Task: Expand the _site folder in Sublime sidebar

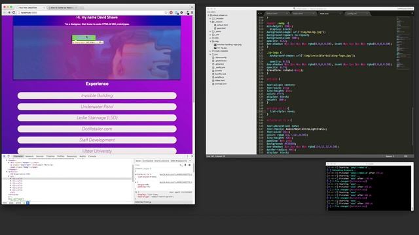Action: 210,35
